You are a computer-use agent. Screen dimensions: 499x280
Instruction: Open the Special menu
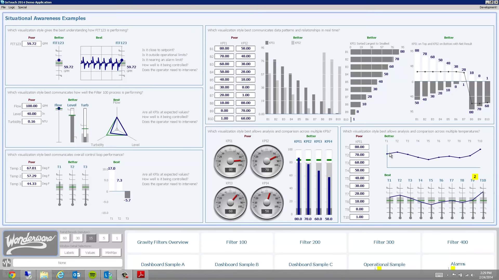22,7
